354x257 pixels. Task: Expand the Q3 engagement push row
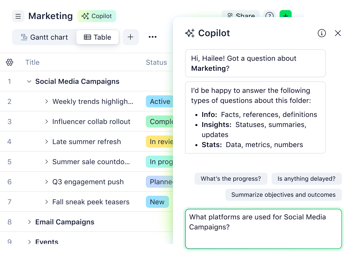click(47, 182)
